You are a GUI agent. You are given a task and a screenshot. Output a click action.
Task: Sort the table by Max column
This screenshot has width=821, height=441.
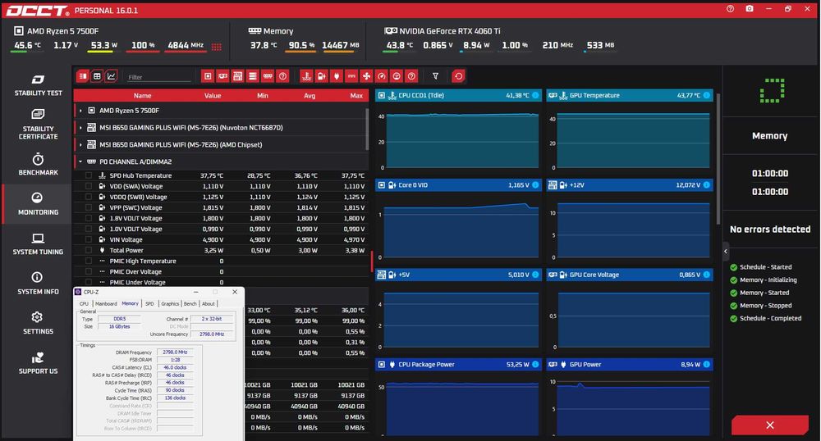coord(356,96)
